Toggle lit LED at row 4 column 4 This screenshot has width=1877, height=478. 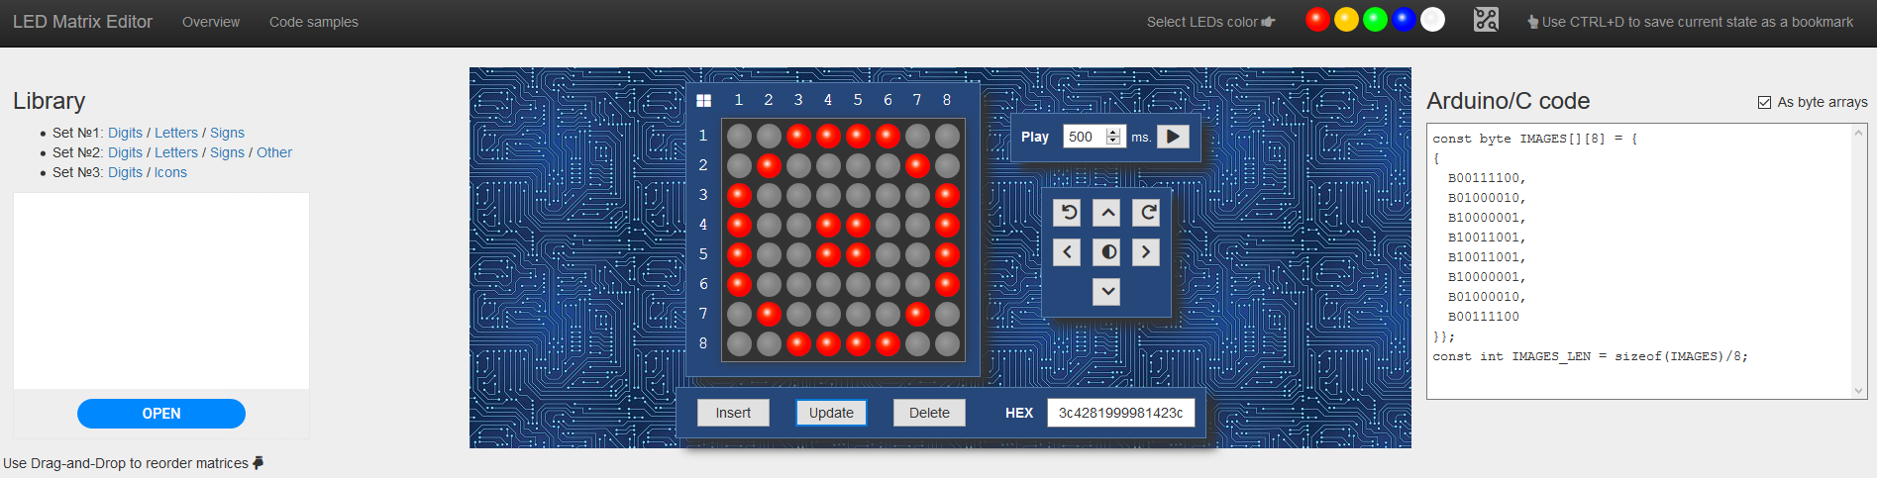(828, 225)
